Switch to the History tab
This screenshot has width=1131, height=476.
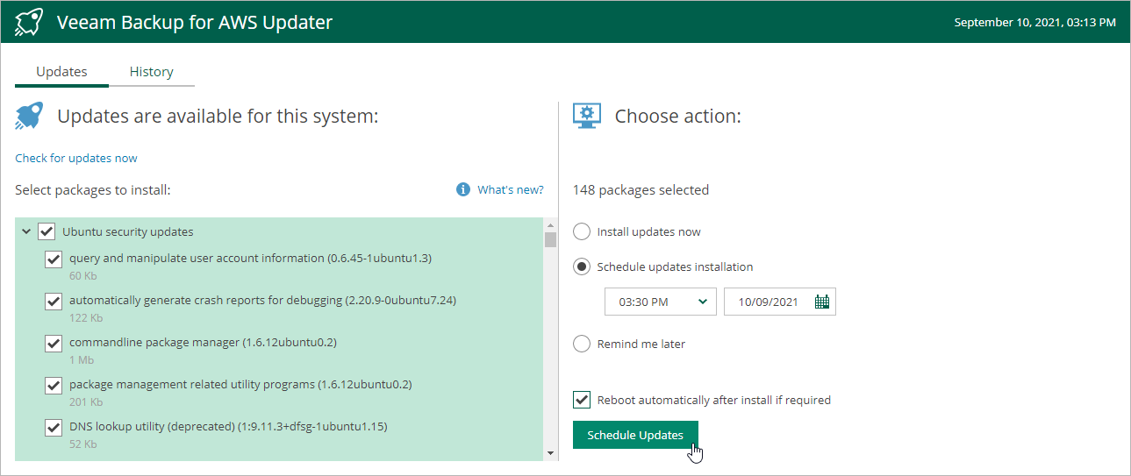pyautogui.click(x=151, y=72)
